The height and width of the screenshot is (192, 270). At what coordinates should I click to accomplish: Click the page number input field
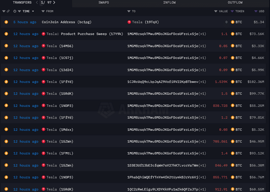pos(42,3)
